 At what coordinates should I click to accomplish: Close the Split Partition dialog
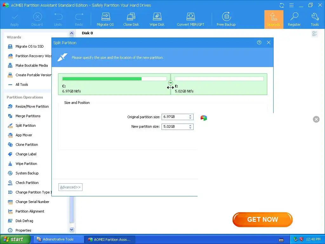[269, 43]
